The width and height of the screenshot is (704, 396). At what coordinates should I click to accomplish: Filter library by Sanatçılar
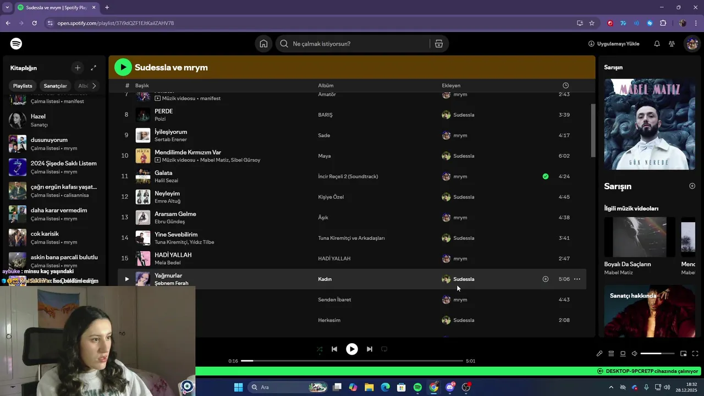pos(56,86)
